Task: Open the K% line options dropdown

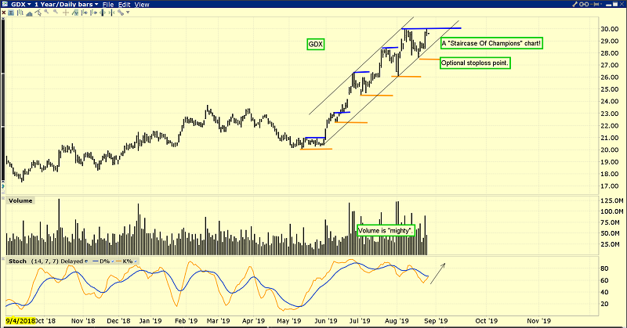Action: tap(136, 261)
